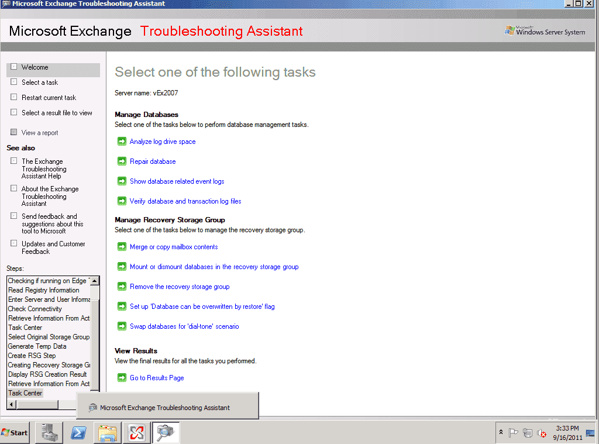Click the muted speaker icon in system tray
The image size is (599, 444).
542,433
